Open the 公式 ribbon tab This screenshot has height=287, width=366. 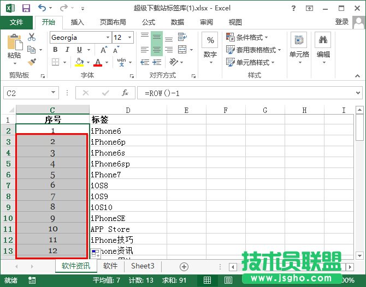pyautogui.click(x=149, y=22)
